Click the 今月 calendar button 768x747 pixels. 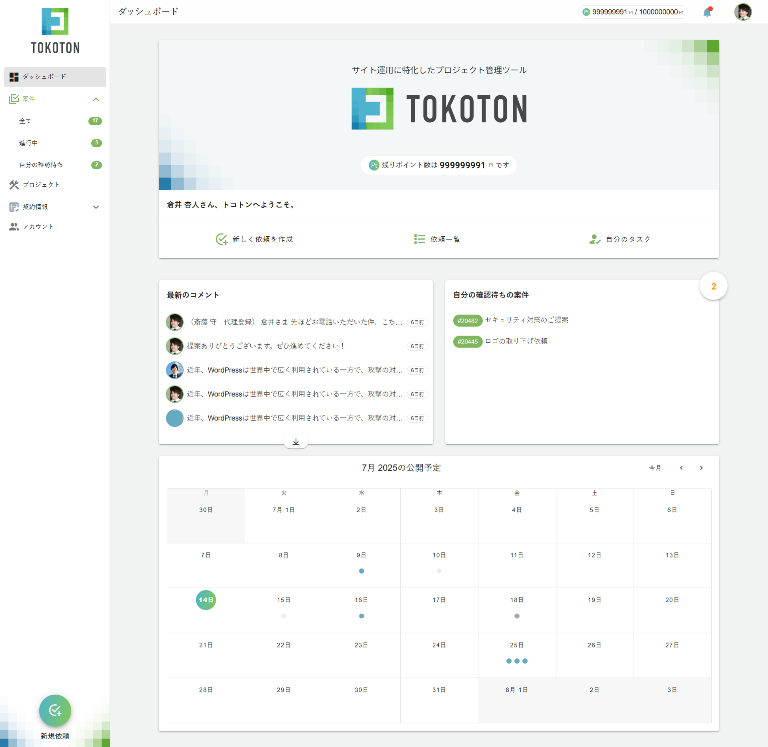pyautogui.click(x=655, y=468)
